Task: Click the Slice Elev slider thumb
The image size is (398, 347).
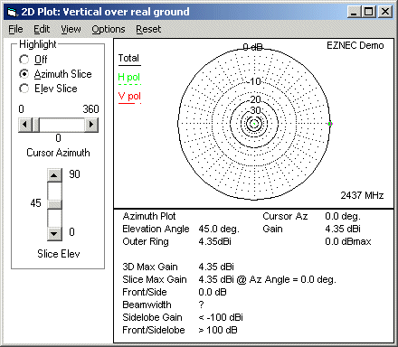Action: point(54,205)
